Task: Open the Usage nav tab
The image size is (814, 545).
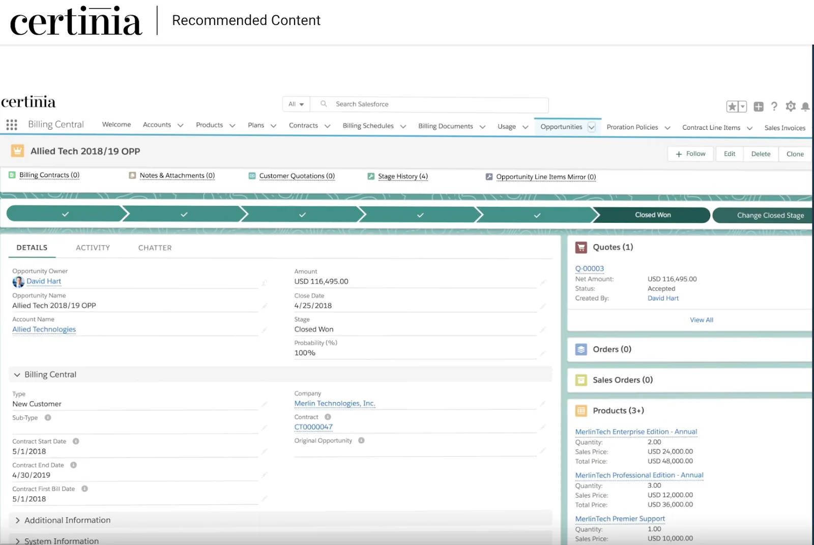Action: pos(507,127)
